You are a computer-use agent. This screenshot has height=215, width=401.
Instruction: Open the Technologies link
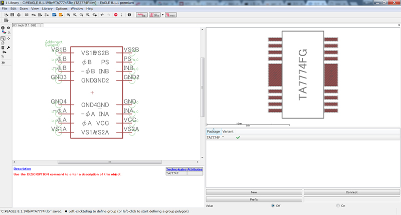(176, 169)
